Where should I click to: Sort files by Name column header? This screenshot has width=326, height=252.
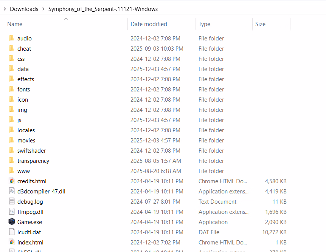(15, 24)
